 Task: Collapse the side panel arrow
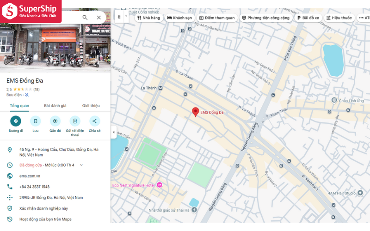click(x=114, y=132)
